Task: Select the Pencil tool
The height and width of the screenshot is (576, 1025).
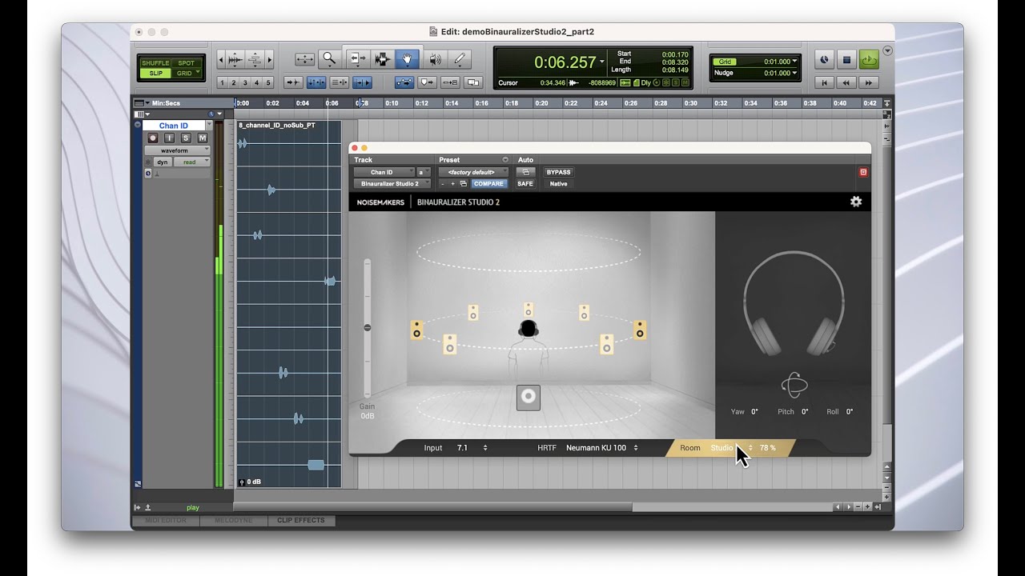Action: coord(460,59)
